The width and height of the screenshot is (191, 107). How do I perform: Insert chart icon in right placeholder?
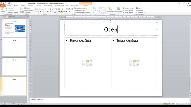click(134, 61)
